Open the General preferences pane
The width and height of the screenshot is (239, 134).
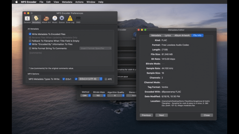tap(27, 19)
